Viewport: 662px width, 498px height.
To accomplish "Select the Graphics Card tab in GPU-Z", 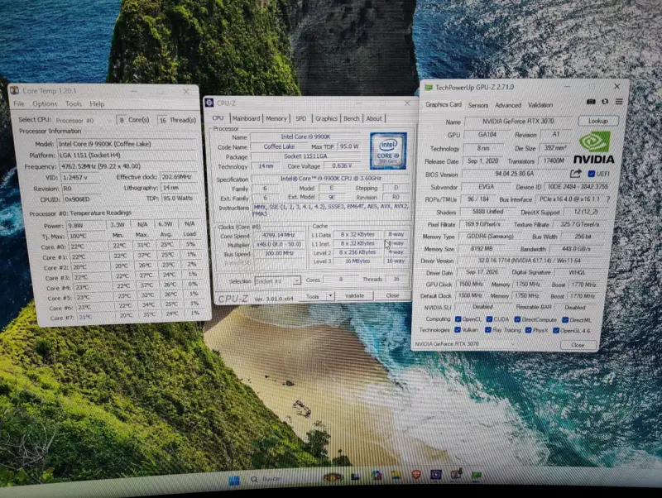I will click(x=444, y=104).
